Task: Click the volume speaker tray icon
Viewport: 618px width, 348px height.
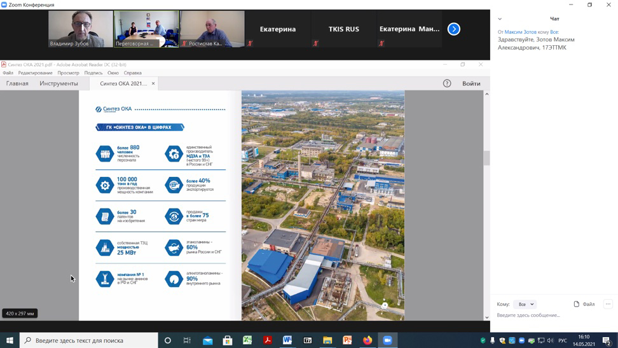Action: point(551,340)
